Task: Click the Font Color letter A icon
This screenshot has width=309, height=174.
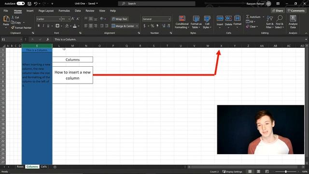Action: click(75, 26)
